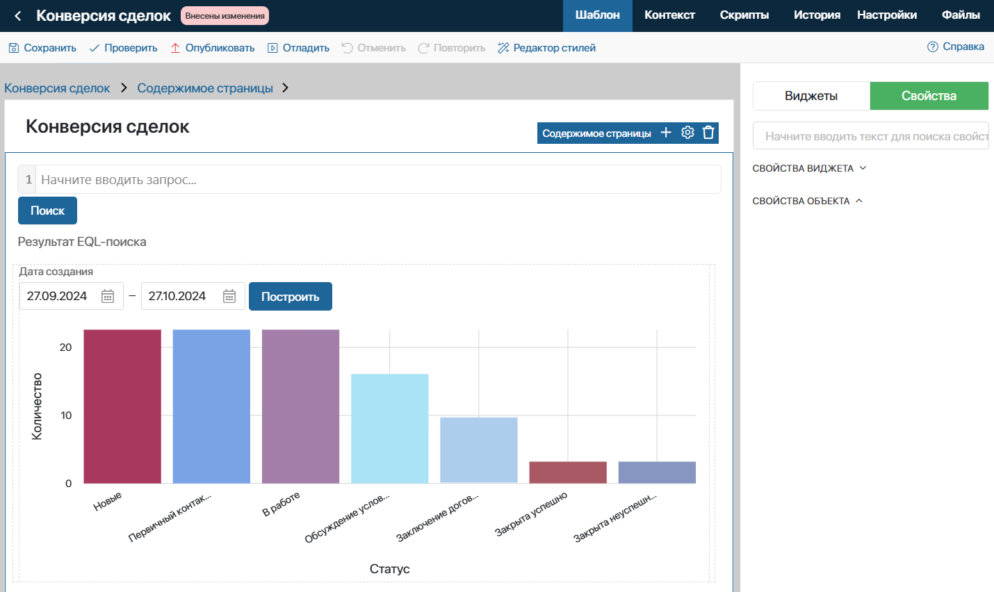Viewport: 994px width, 592px height.
Task: Collapse the СВОЙСТВА ОБЪЕКТА section
Action: (x=808, y=201)
